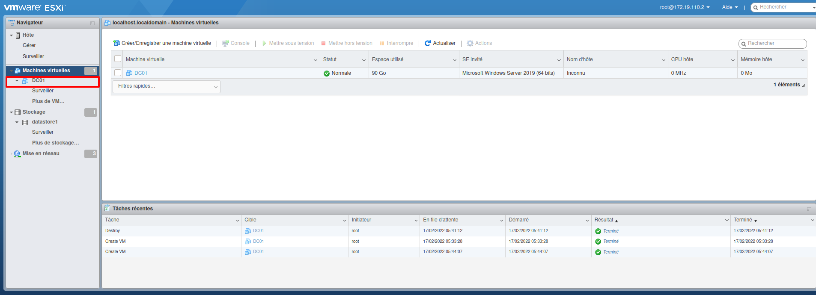Check the DC01 row checkbox
The height and width of the screenshot is (295, 816).
point(118,73)
